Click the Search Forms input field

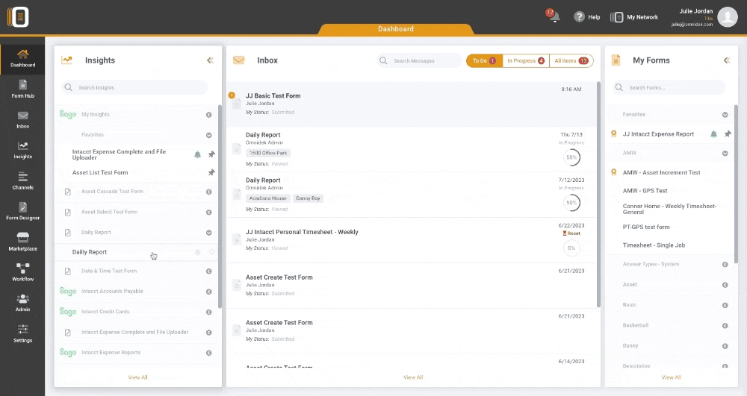pyautogui.click(x=668, y=88)
